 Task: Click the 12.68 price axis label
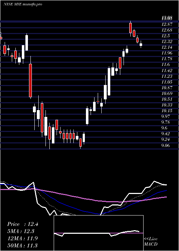click(167, 30)
